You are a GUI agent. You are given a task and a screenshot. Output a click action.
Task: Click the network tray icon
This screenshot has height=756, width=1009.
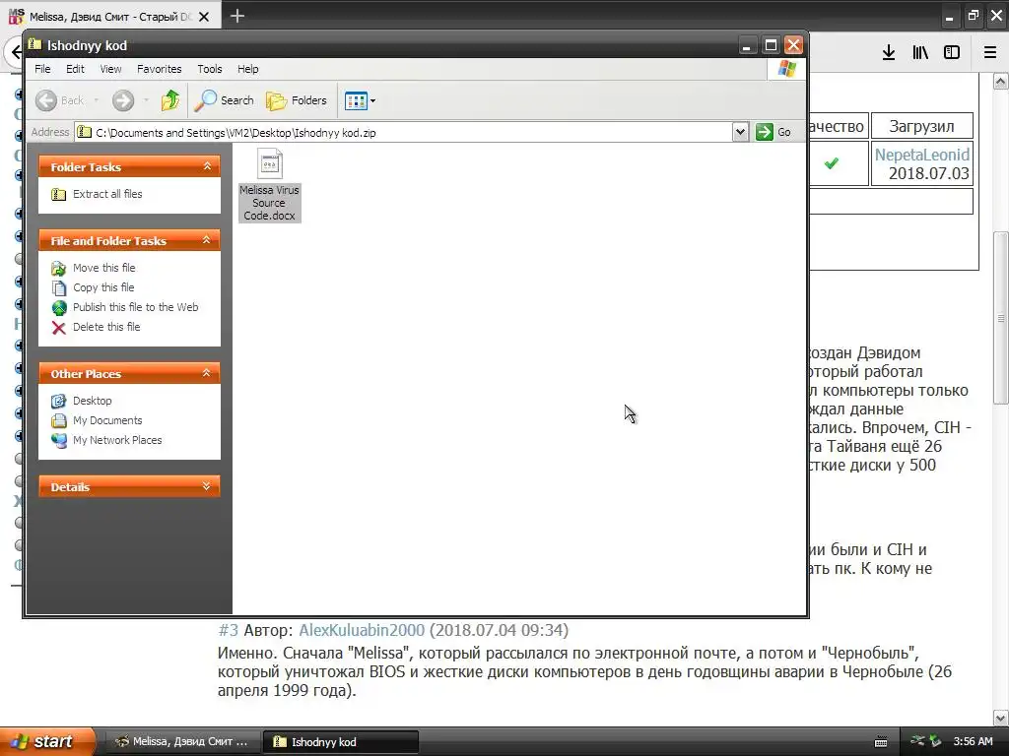coord(918,741)
